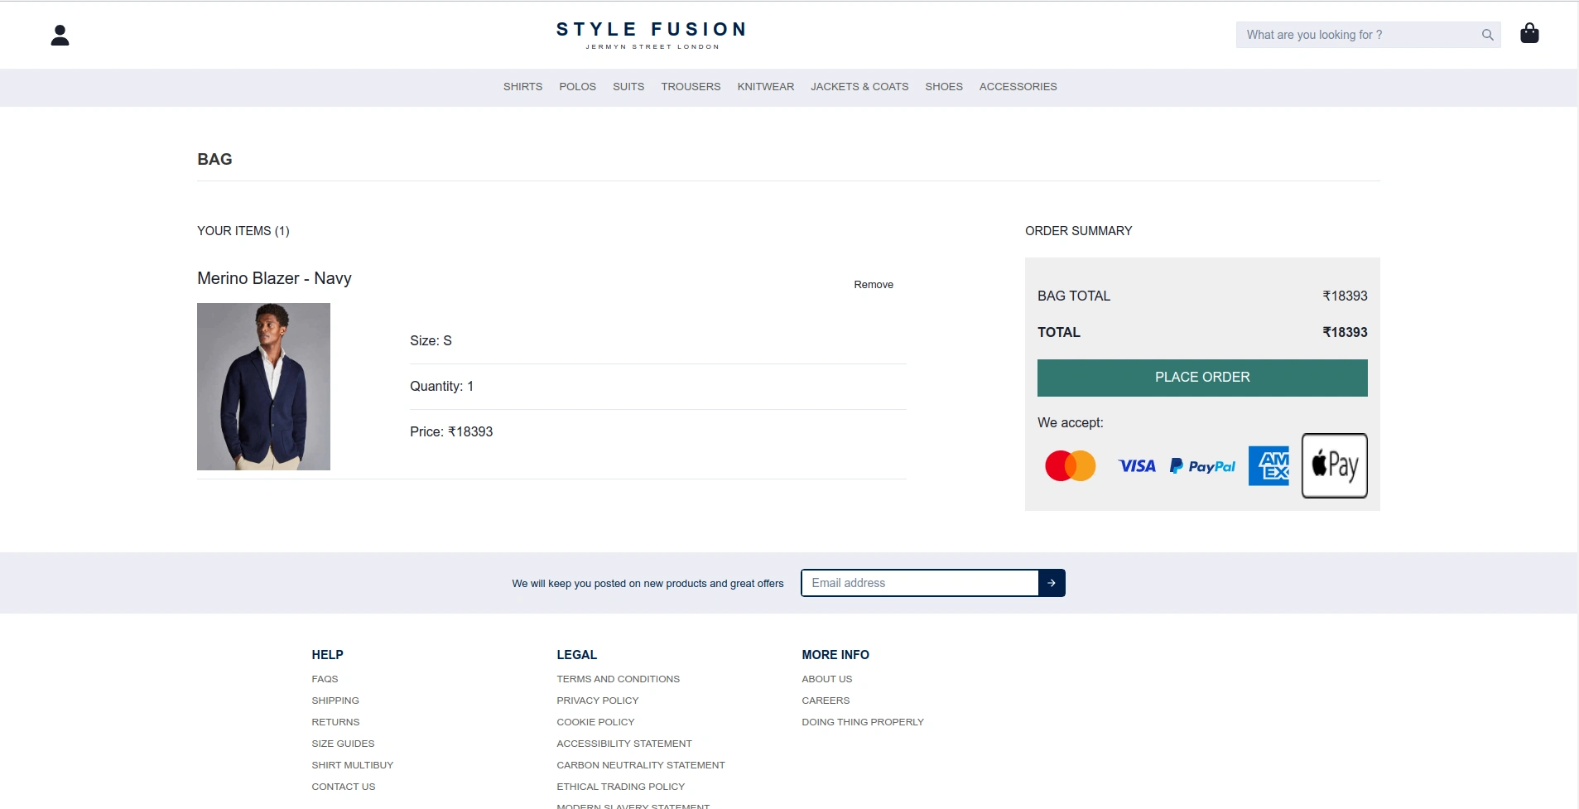1579x809 pixels.
Task: Open the Shoes category
Action: click(x=944, y=87)
